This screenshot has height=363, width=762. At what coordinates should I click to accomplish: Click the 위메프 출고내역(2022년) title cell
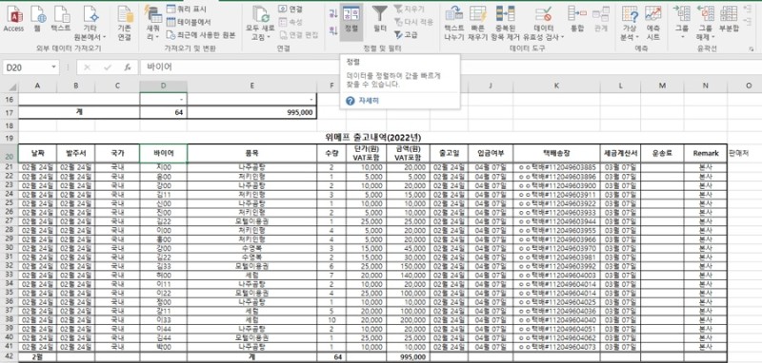click(x=372, y=138)
